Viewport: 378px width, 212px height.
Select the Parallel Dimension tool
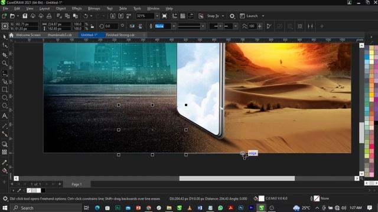pos(4,125)
